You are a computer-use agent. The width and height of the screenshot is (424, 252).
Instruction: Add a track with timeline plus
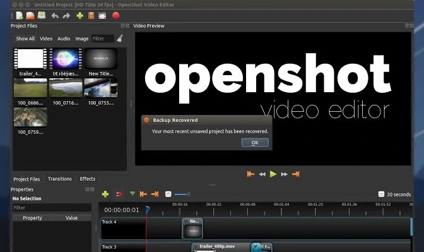coord(105,194)
